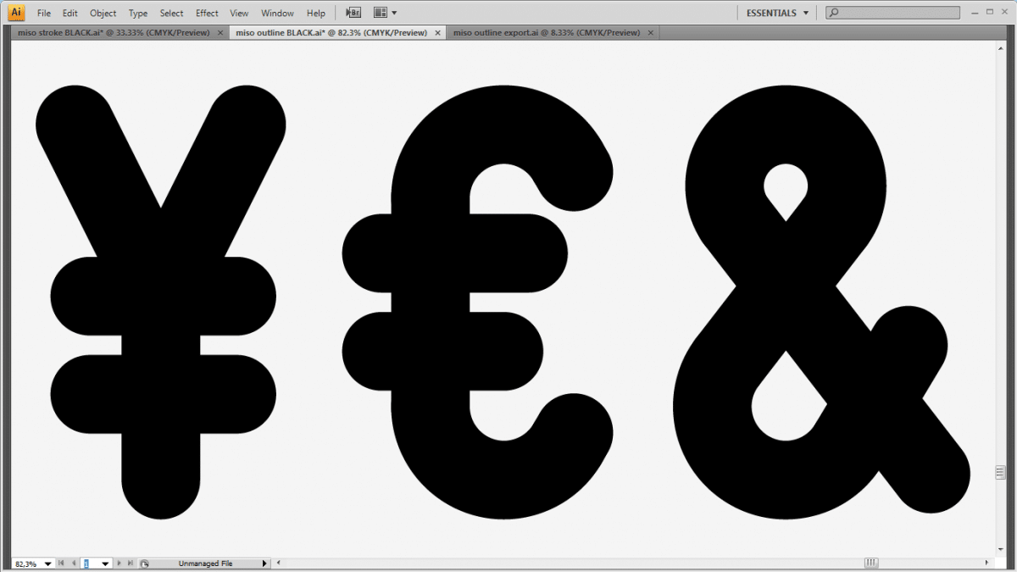1017x572 pixels.
Task: Click the horizontal scrollbar thumb
Action: pyautogui.click(x=871, y=563)
